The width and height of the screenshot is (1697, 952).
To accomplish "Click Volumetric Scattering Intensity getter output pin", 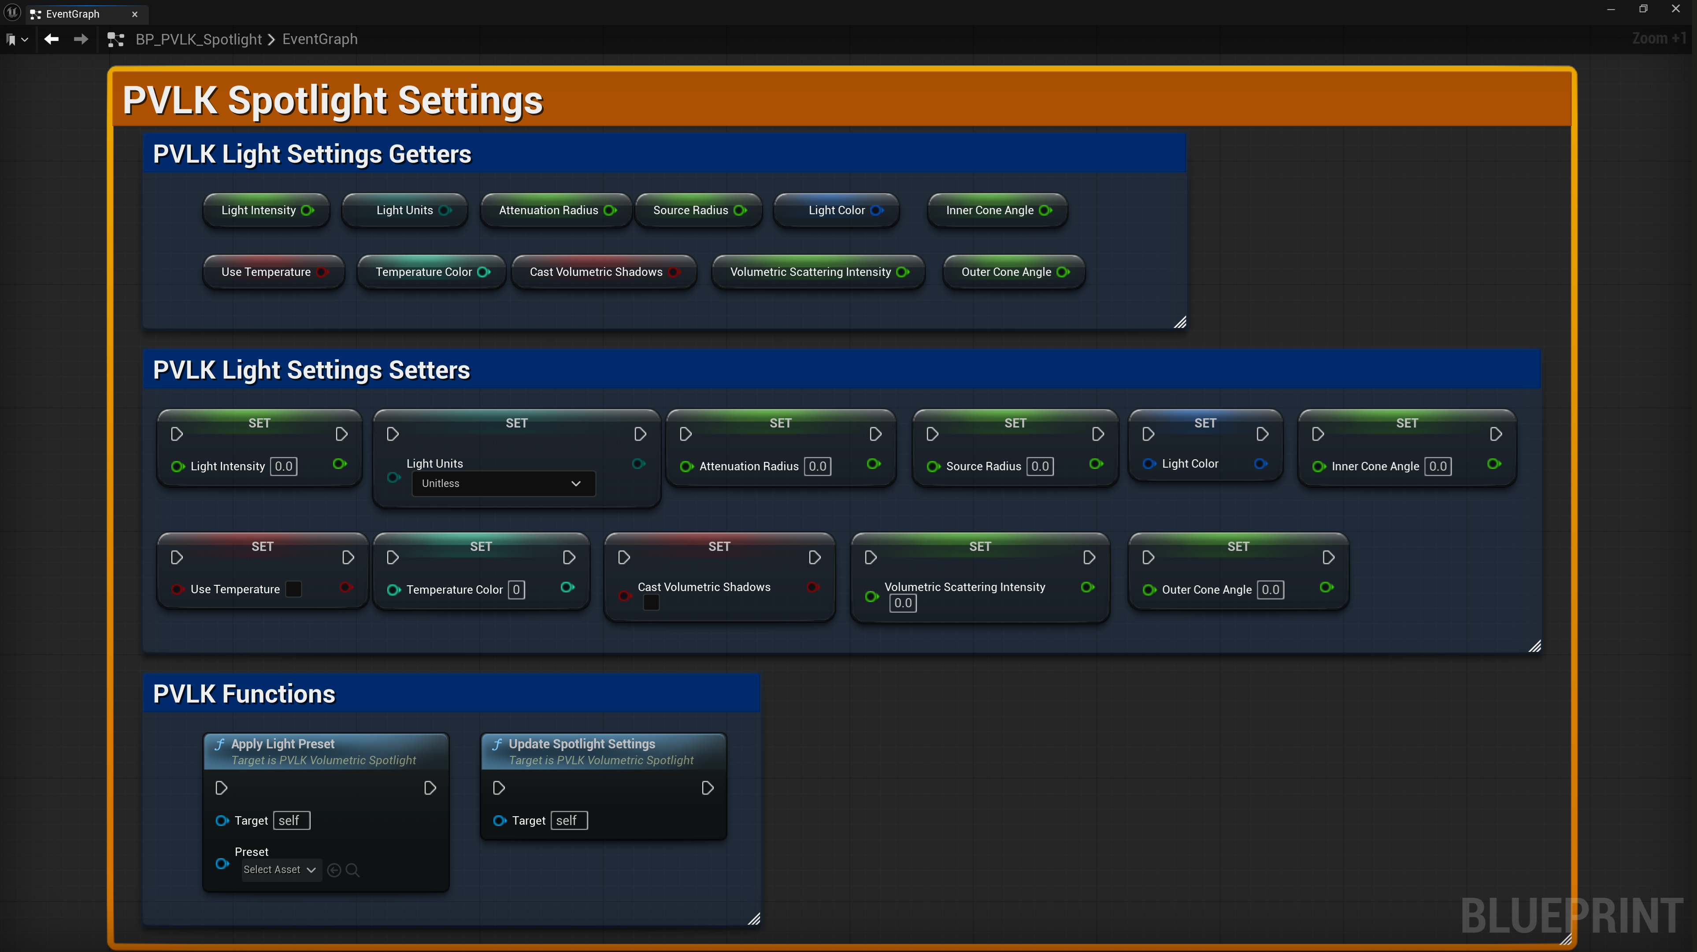I will [903, 271].
